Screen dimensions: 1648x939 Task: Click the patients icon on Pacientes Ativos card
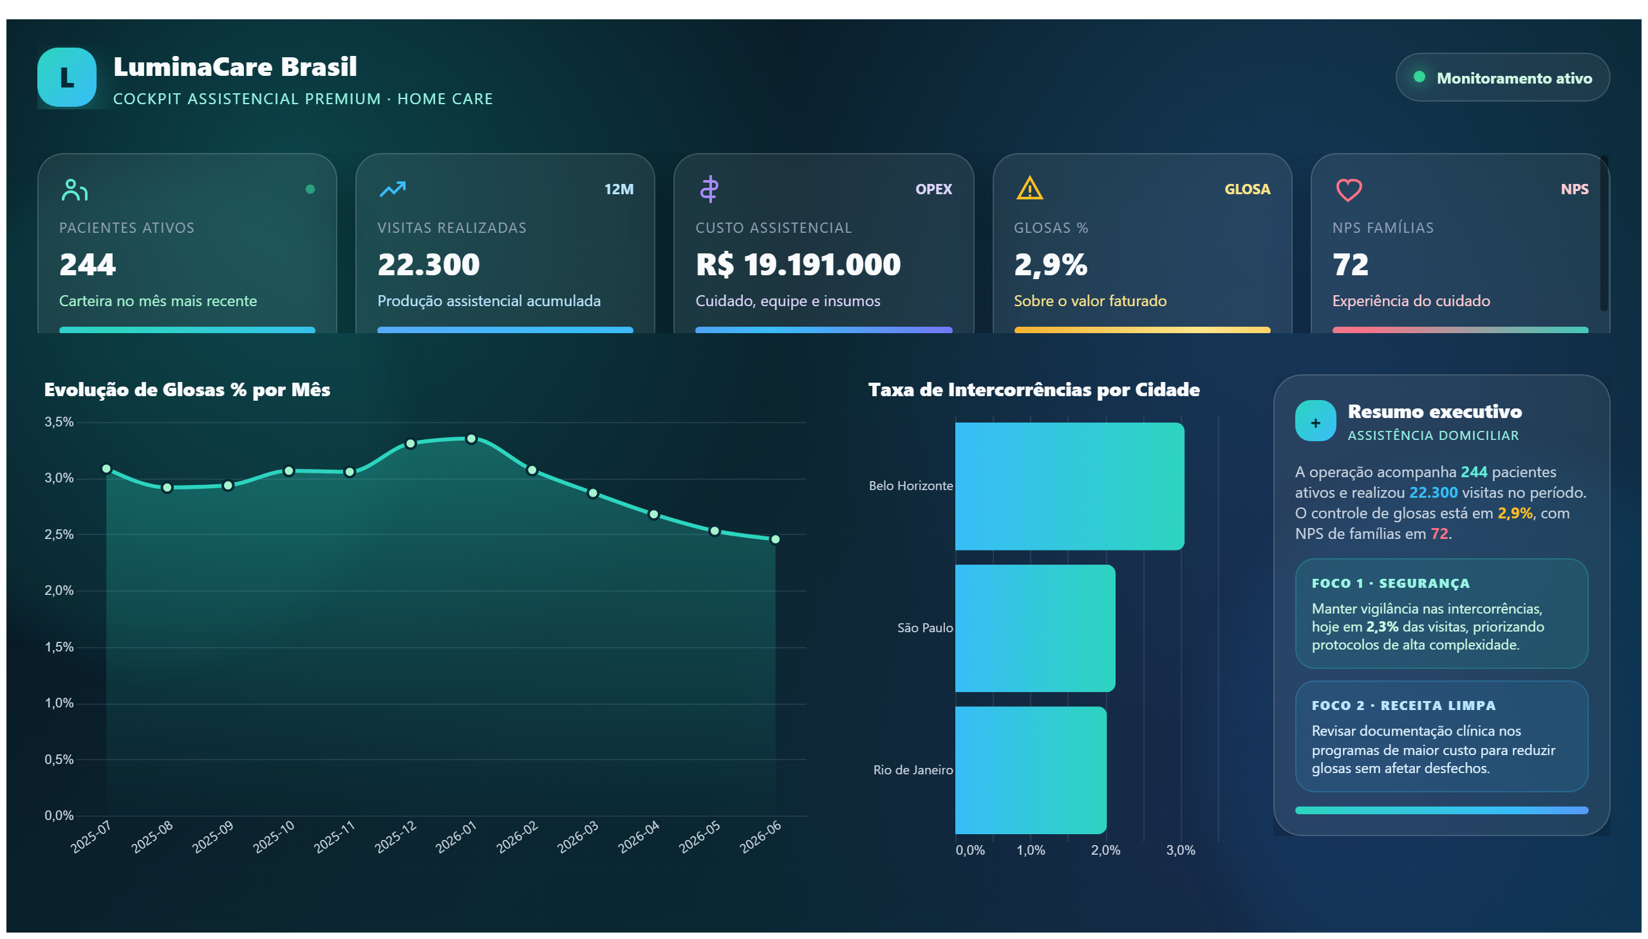(74, 190)
